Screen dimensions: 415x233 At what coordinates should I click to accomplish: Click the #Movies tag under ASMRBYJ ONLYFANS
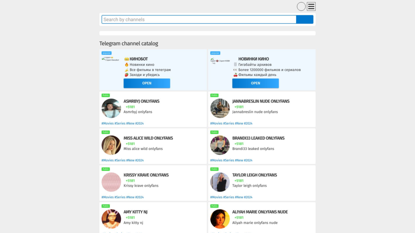(x=107, y=123)
